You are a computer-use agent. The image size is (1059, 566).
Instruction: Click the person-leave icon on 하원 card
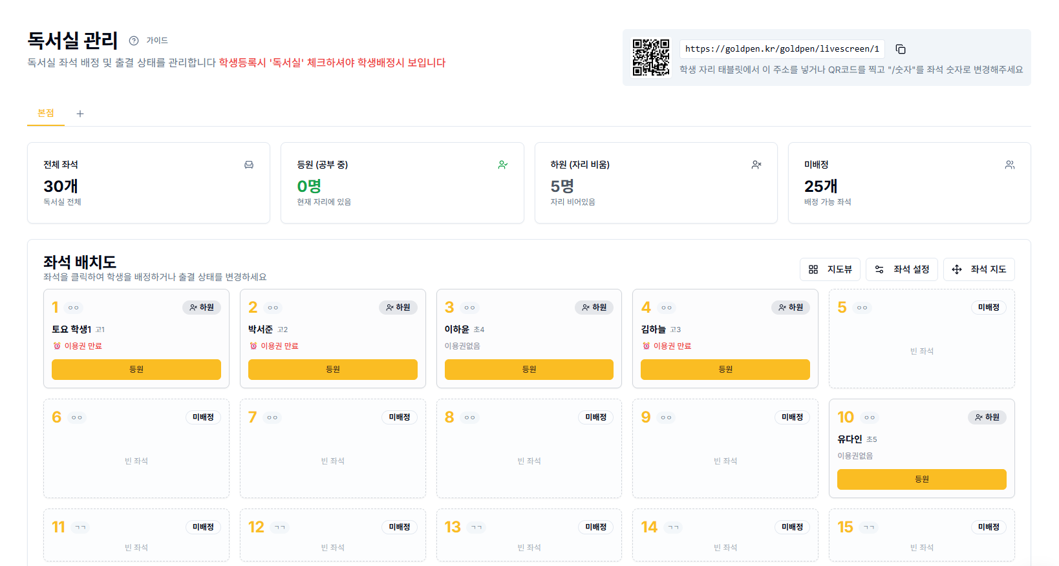point(756,164)
